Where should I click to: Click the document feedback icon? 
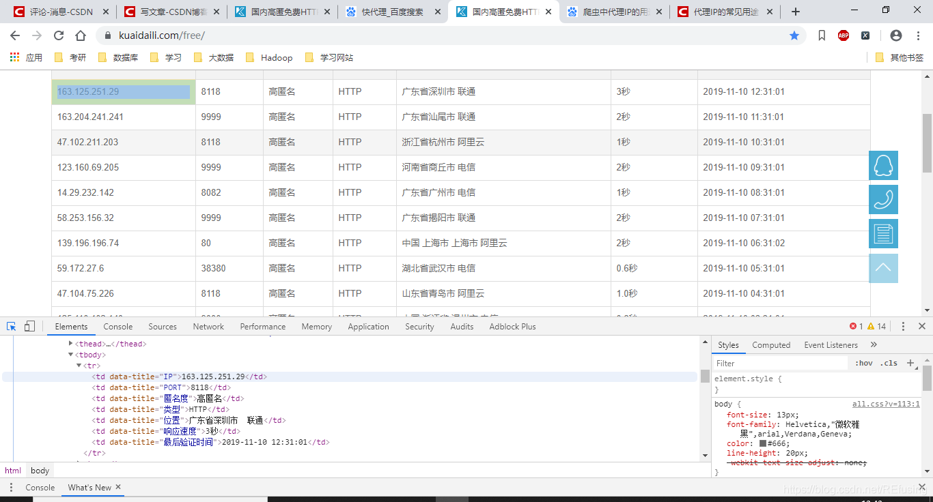pyautogui.click(x=883, y=233)
